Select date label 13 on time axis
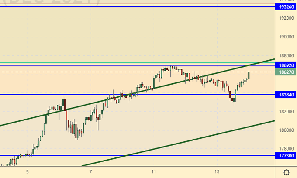 (217, 172)
